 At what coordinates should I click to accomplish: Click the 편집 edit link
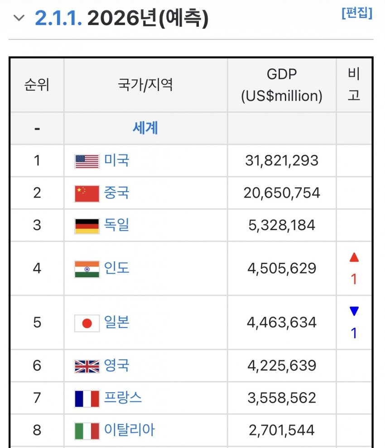pos(357,13)
